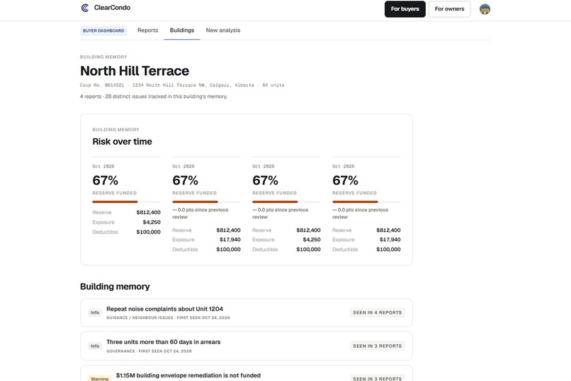Click the corporation number address line
Image resolution: width=571 pixels, height=381 pixels.
pos(182,85)
